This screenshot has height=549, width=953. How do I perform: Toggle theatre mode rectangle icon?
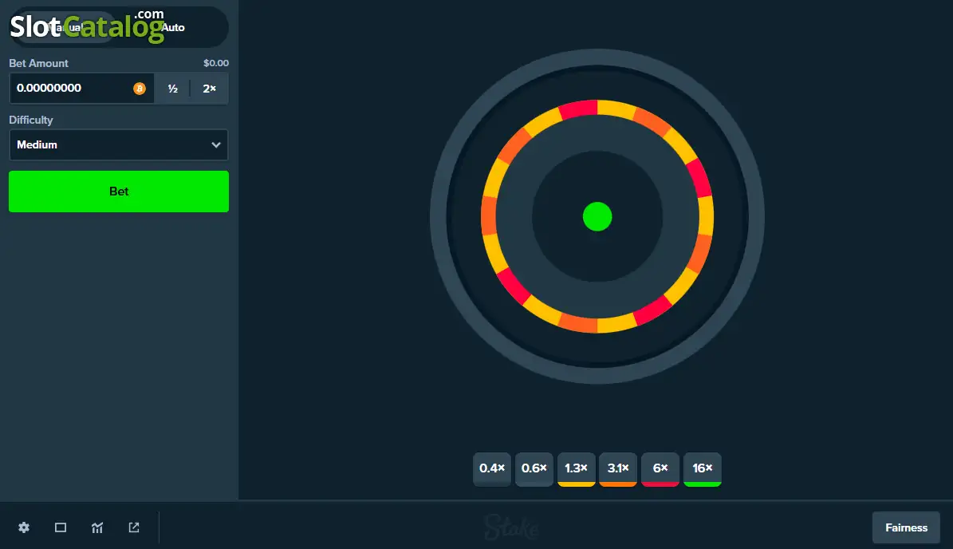point(60,527)
